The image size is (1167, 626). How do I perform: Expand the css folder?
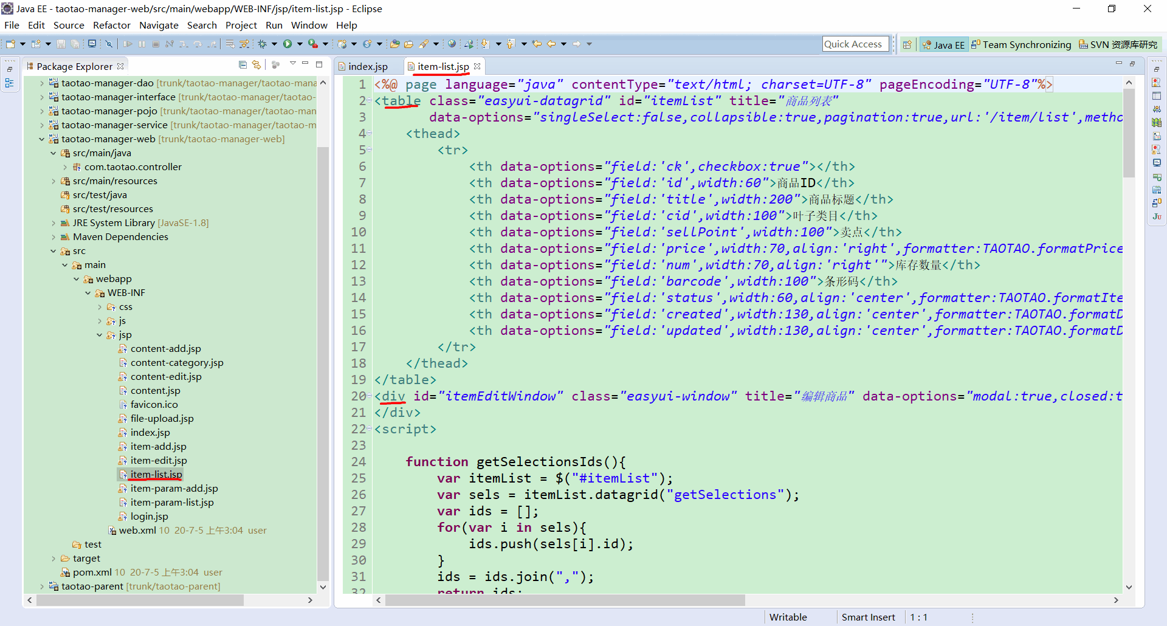[x=100, y=307]
